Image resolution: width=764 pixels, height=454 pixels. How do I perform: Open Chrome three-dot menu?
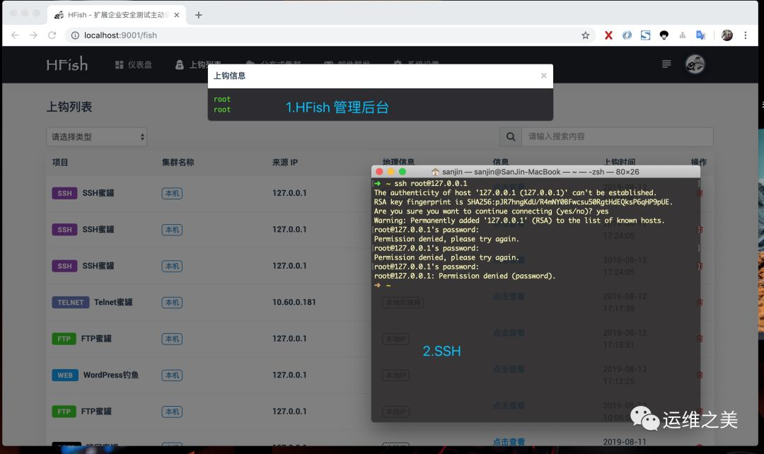(746, 35)
